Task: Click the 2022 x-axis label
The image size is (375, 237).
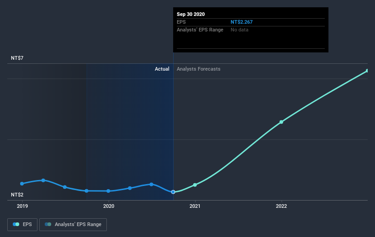Action: pyautogui.click(x=281, y=206)
